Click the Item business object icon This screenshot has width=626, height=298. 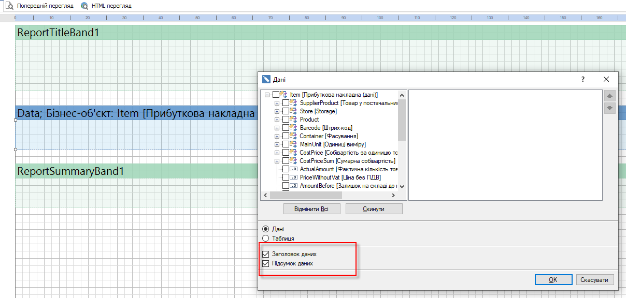283,95
